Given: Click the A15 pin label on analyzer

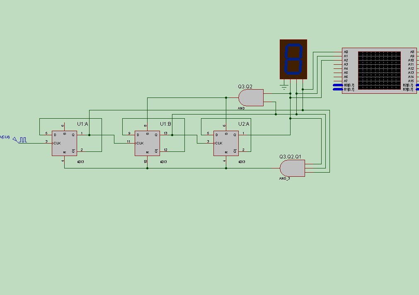Looking at the screenshot, I should [411, 81].
